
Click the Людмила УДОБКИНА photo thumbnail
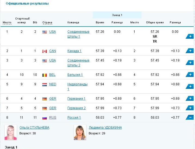coord(80,132)
